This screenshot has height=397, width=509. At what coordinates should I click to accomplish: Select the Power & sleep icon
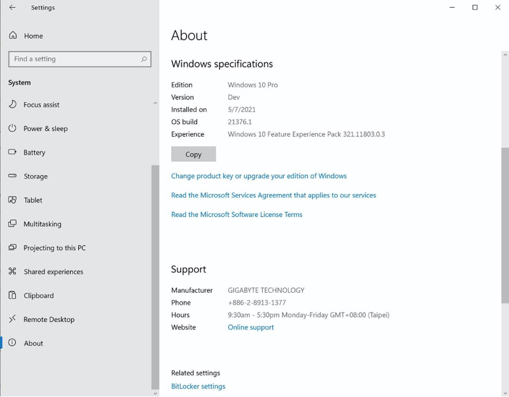click(x=12, y=129)
